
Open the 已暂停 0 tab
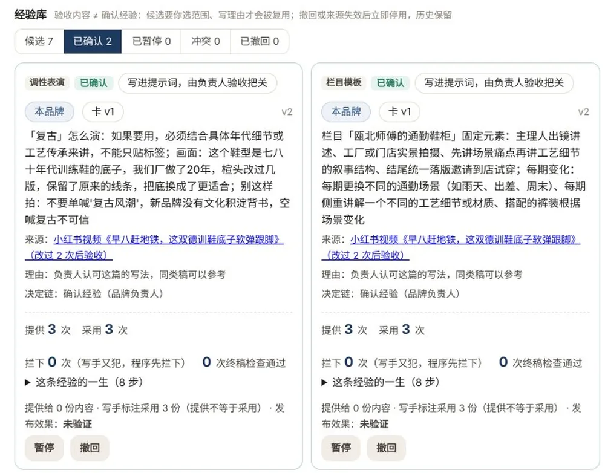[151, 41]
